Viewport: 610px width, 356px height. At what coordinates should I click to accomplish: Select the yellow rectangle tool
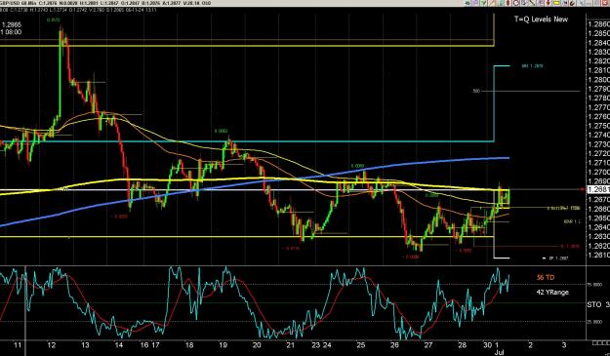(556, 3)
